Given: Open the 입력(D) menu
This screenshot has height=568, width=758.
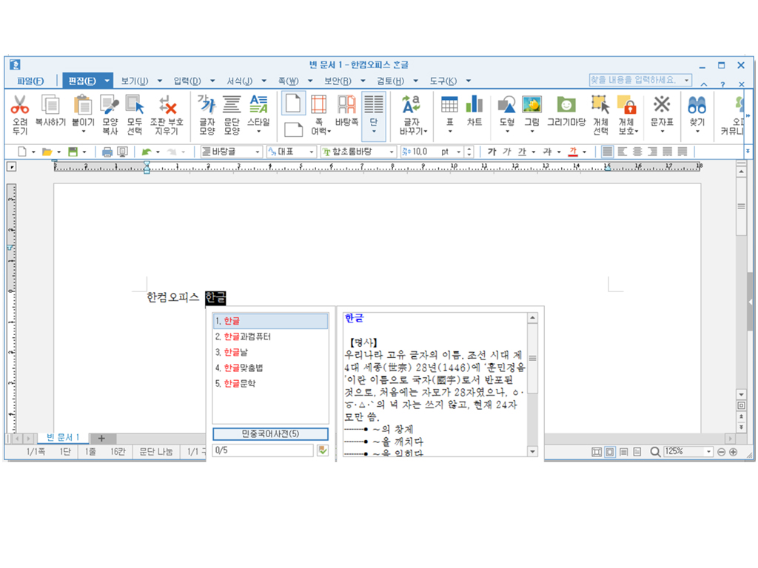Looking at the screenshot, I should click(187, 81).
